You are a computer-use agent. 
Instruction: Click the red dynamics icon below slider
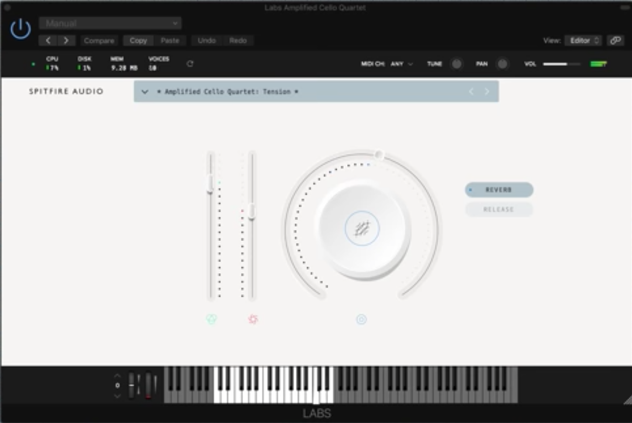pos(253,319)
